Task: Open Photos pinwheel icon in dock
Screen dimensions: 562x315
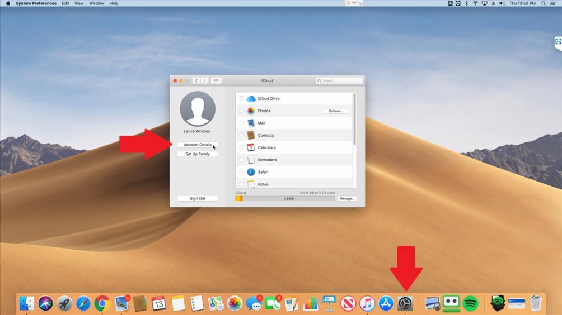Action: coord(235,304)
